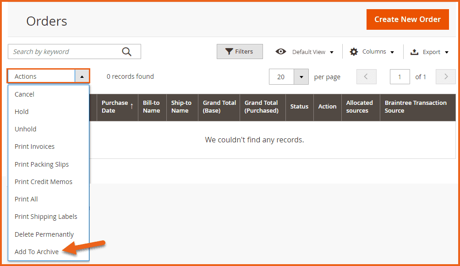This screenshot has width=460, height=266.
Task: Select Print Shipping Labels option
Action: pos(46,217)
